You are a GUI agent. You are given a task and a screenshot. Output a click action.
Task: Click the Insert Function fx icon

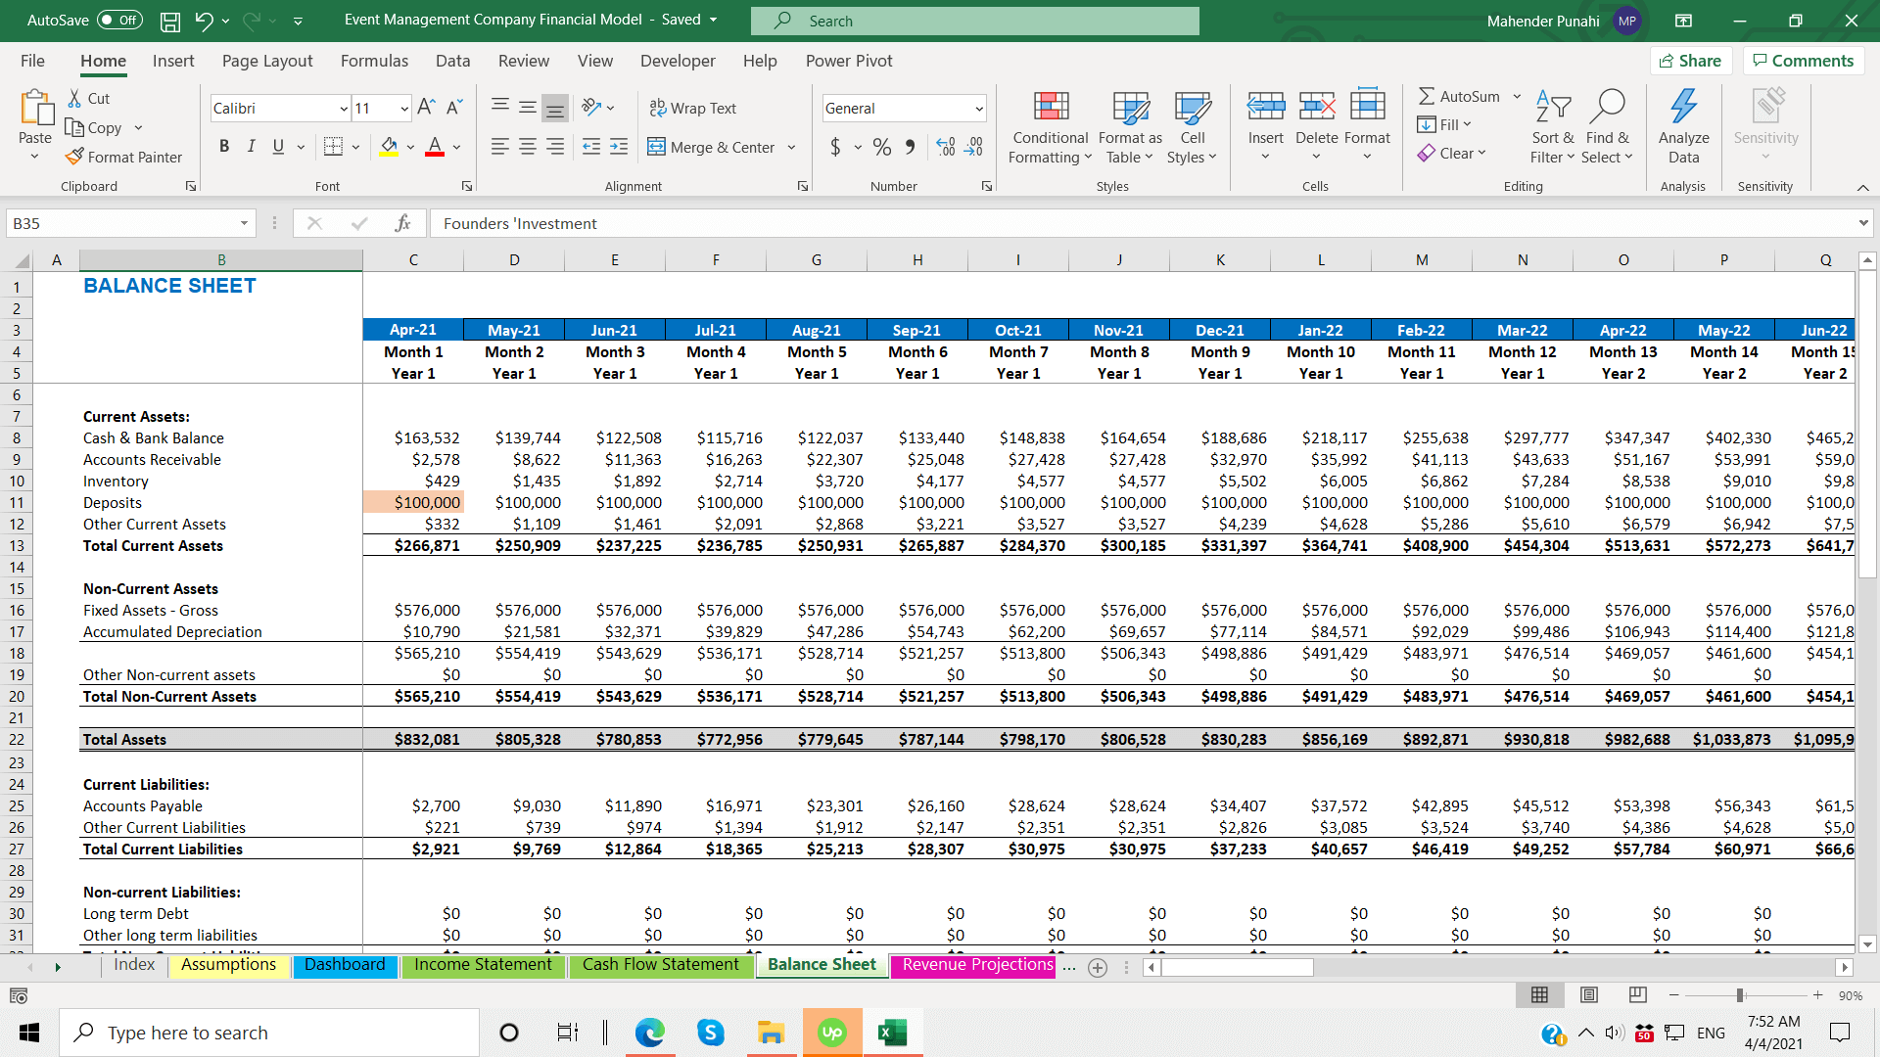point(402,223)
